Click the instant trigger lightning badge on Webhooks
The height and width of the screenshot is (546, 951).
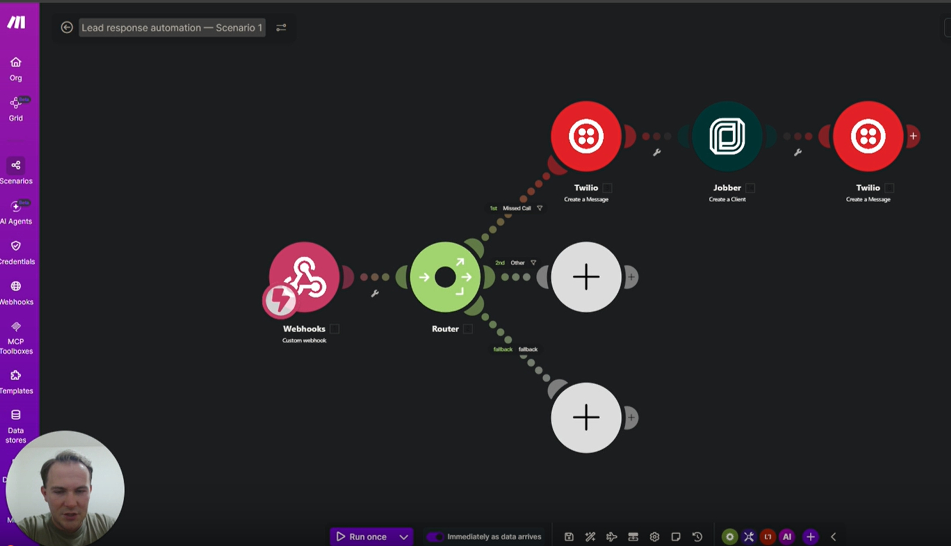point(280,300)
